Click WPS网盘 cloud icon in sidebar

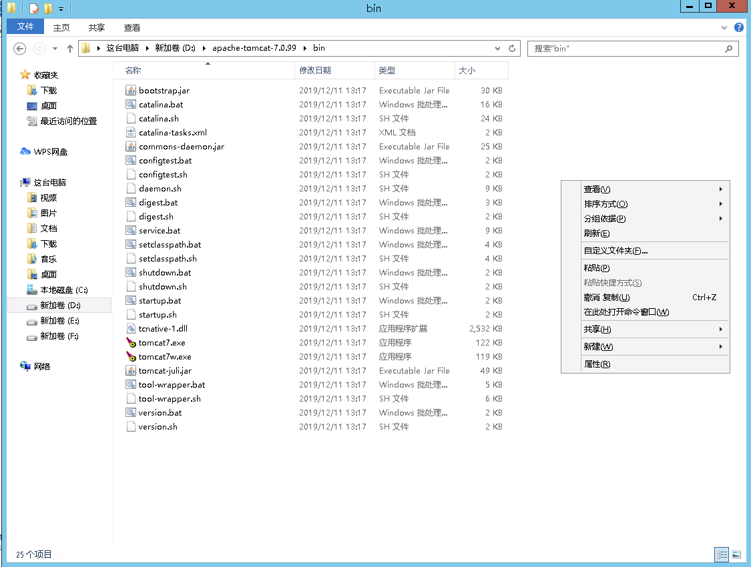click(x=25, y=152)
